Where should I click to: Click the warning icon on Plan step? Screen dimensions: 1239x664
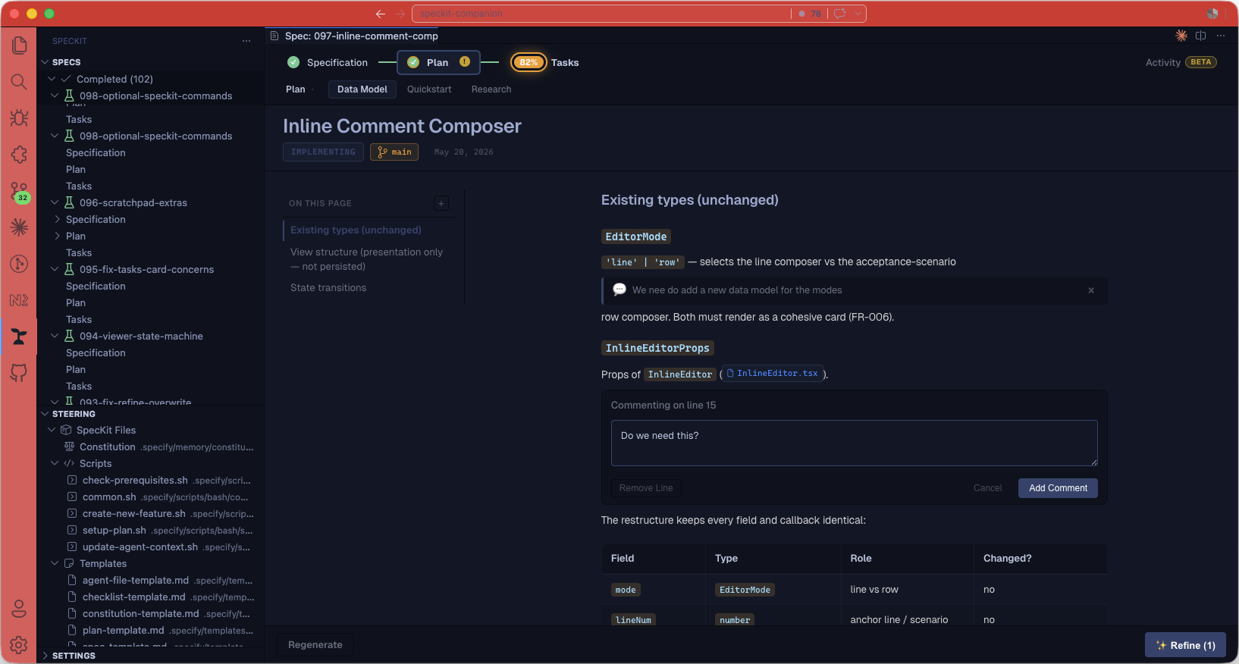[x=465, y=62]
